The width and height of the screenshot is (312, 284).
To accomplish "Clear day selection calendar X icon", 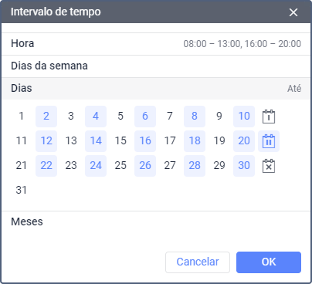I will click(x=269, y=166).
